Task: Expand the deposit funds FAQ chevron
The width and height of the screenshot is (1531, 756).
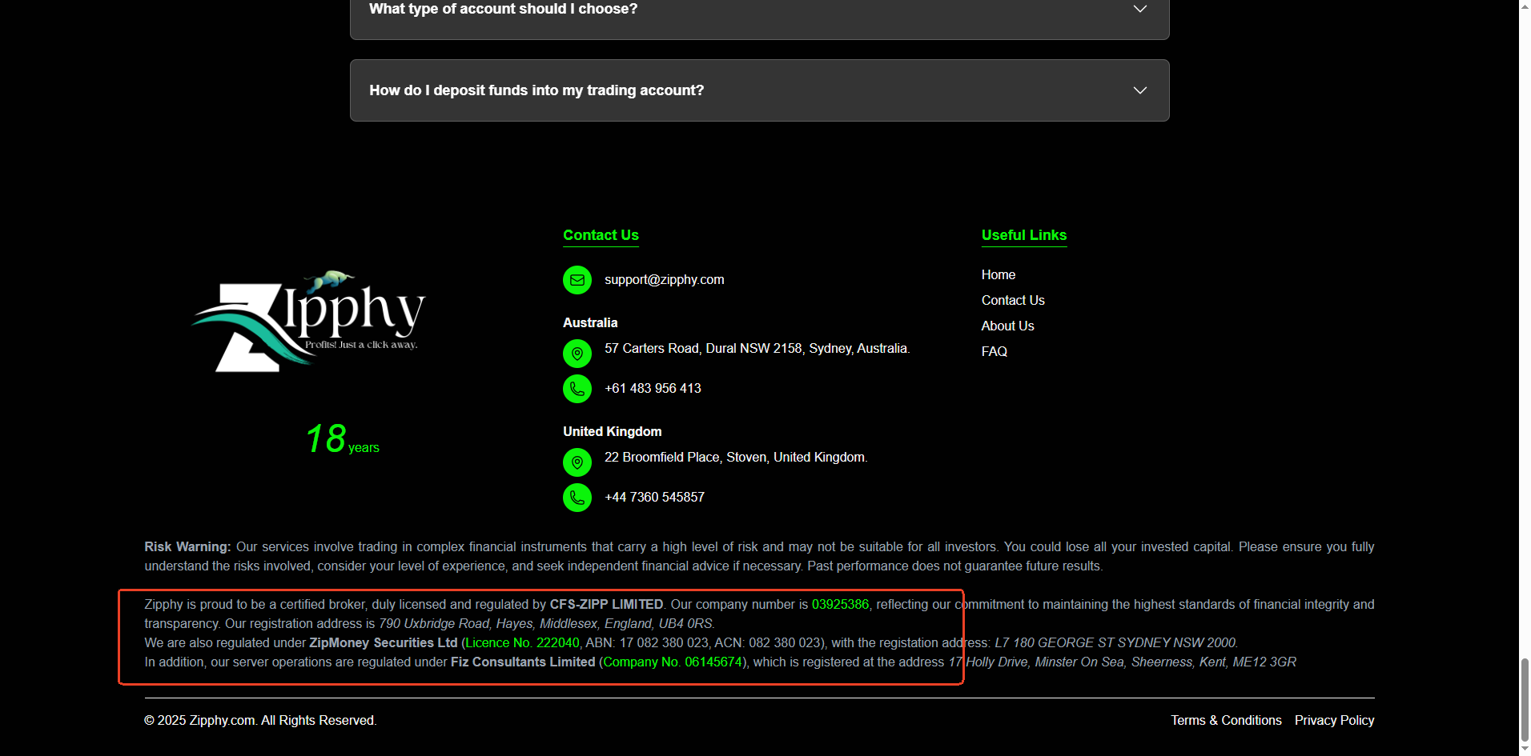Action: tap(1140, 90)
